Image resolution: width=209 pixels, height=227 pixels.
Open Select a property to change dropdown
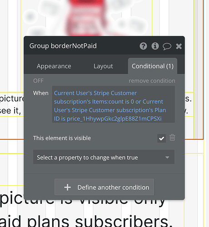pos(104,157)
